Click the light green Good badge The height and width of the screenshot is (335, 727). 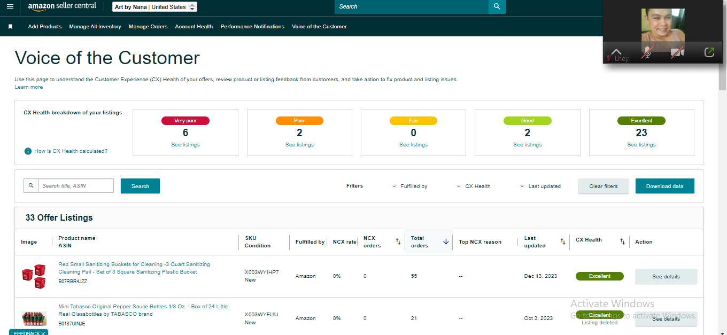pos(528,121)
